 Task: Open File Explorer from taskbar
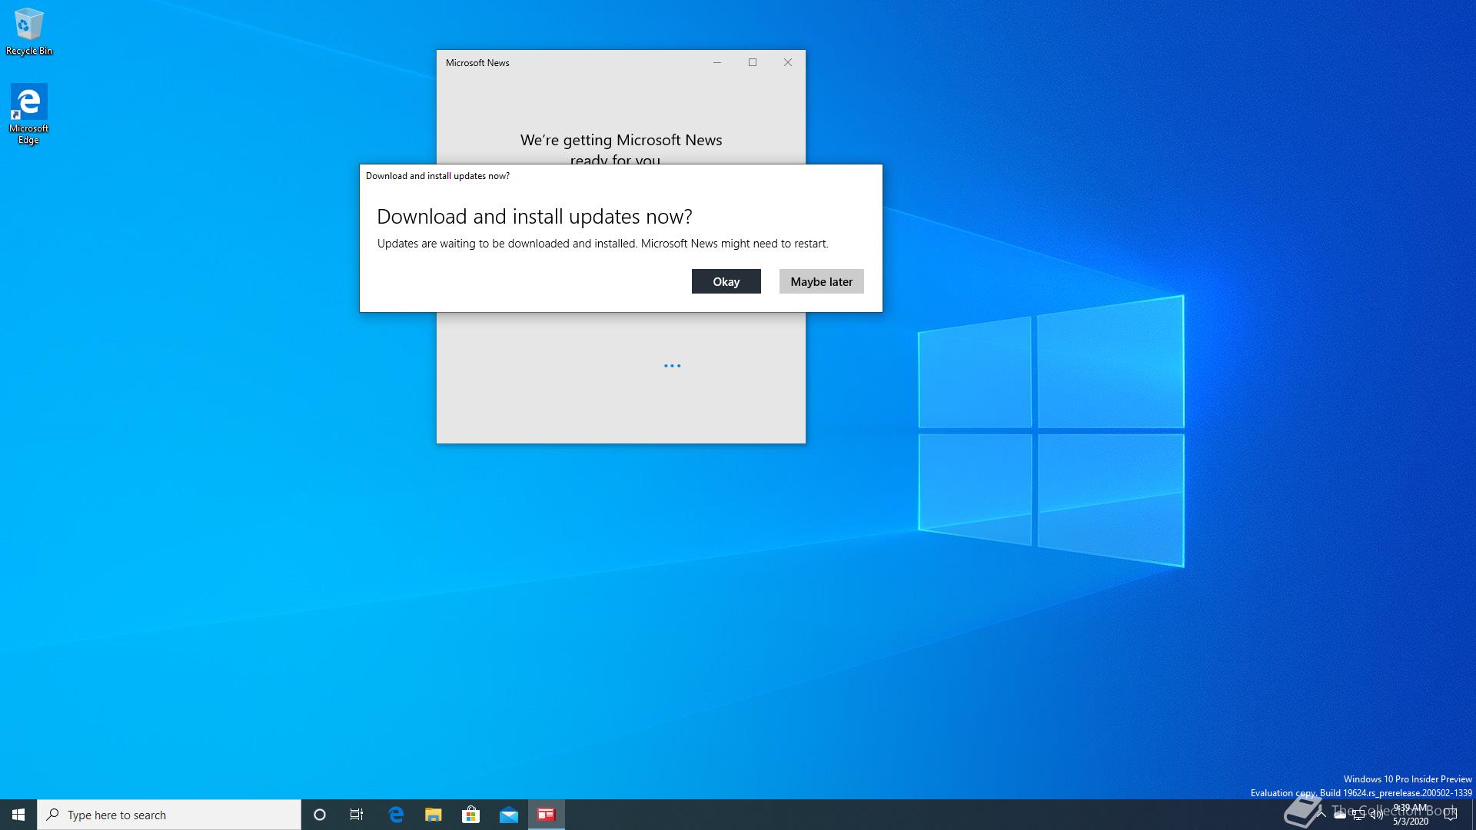(434, 815)
